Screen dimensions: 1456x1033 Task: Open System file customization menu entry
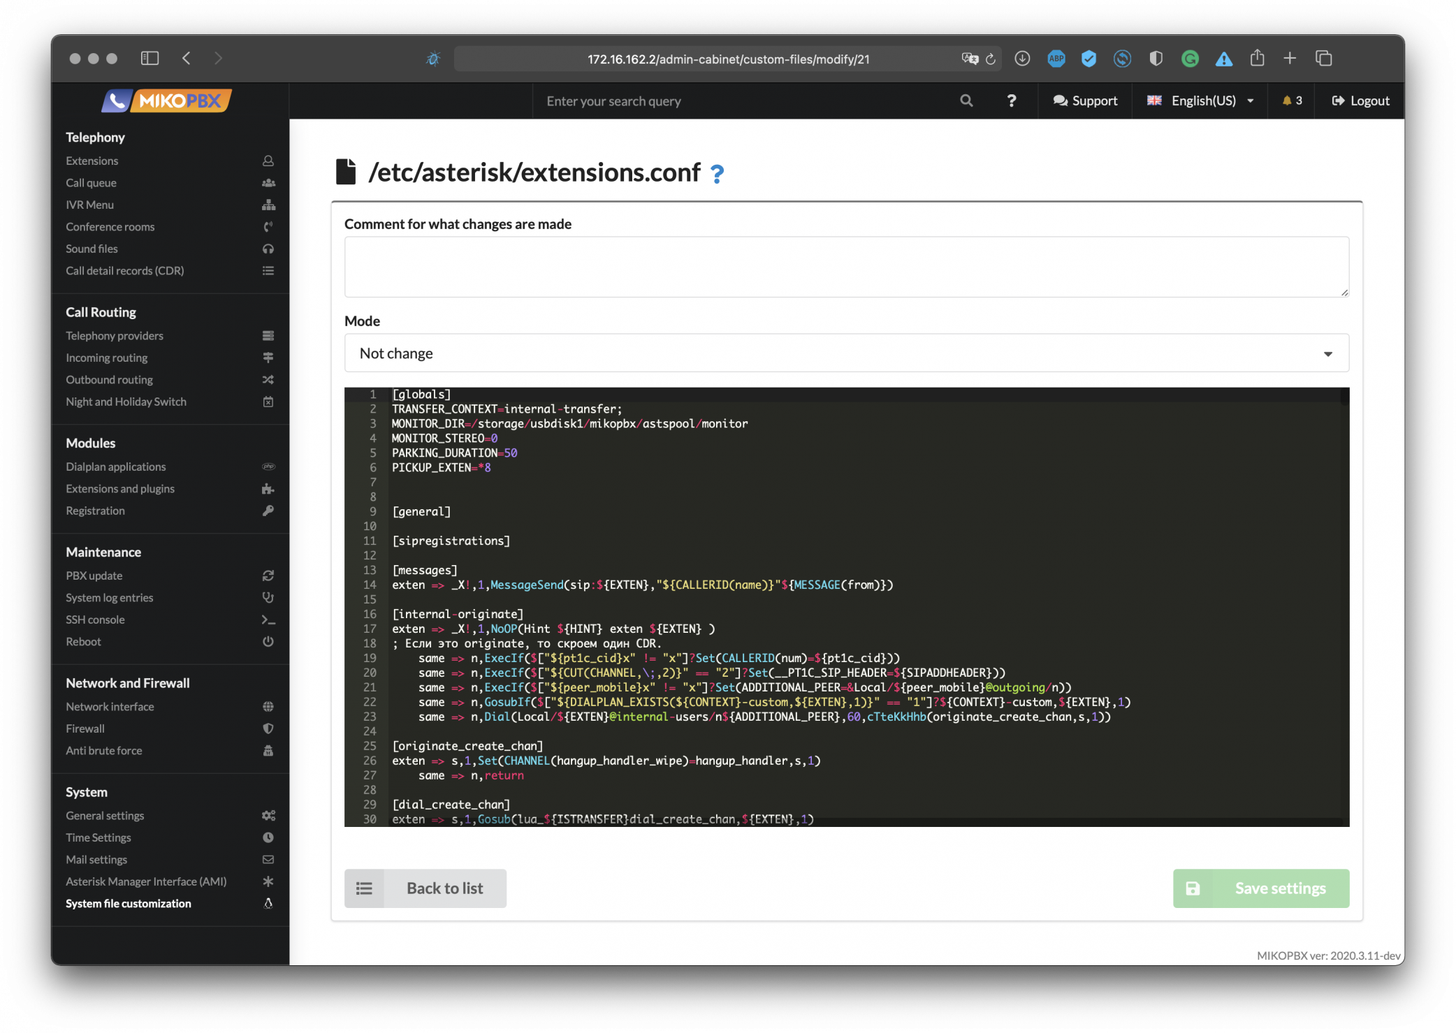(x=128, y=903)
